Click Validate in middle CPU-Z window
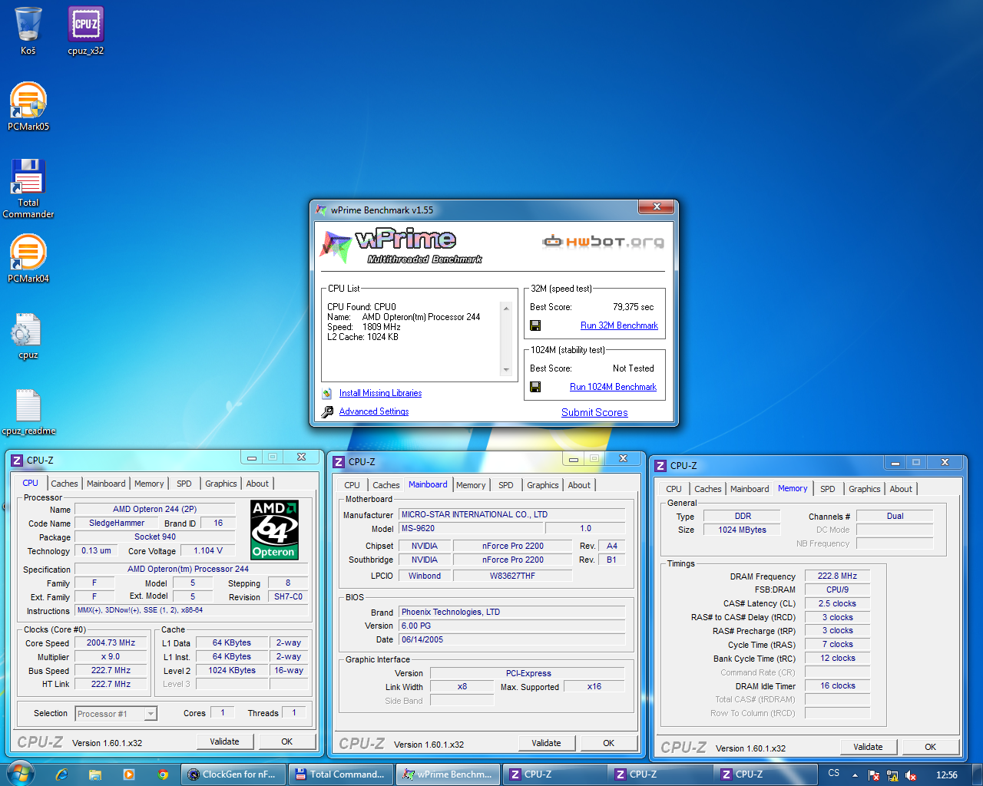Image resolution: width=983 pixels, height=786 pixels. click(546, 743)
